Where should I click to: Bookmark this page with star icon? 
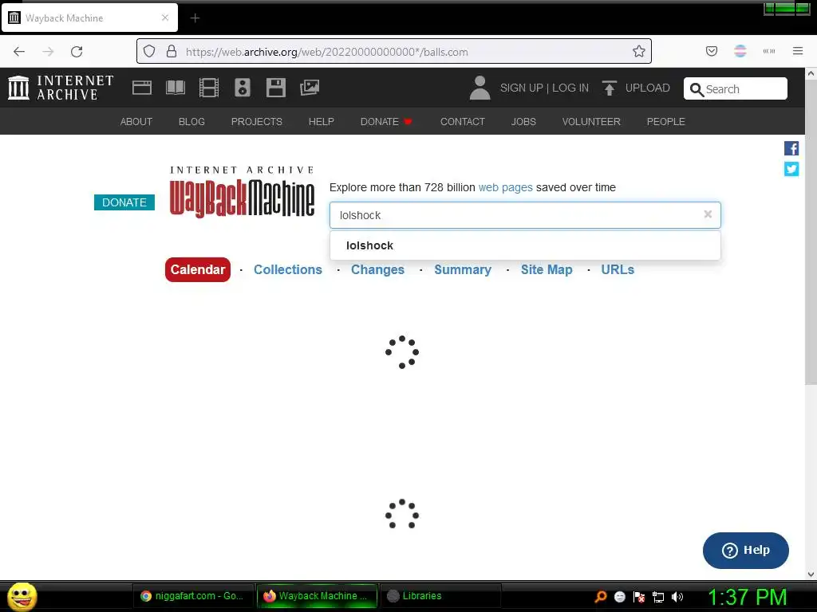pyautogui.click(x=639, y=51)
